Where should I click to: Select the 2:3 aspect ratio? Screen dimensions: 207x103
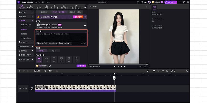76,59
